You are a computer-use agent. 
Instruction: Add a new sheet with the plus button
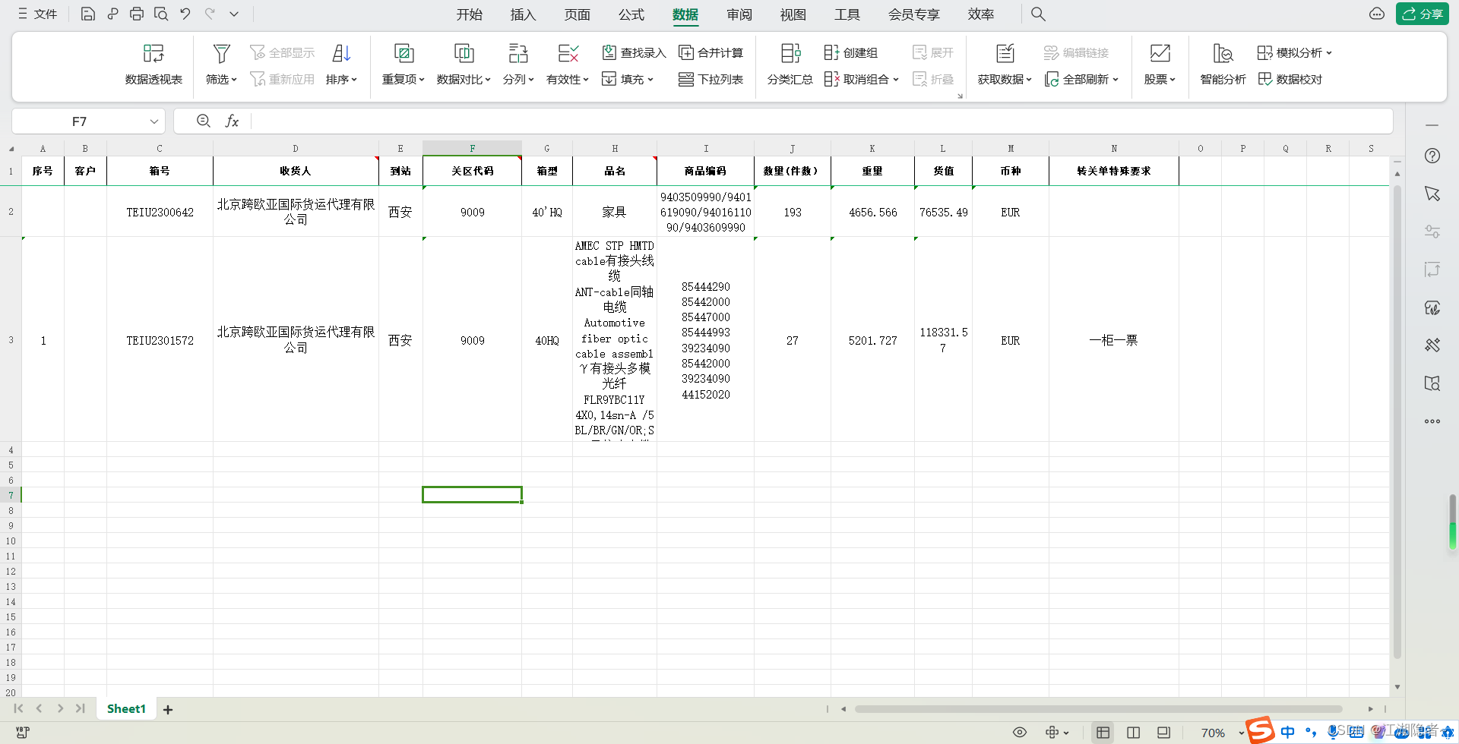(168, 709)
